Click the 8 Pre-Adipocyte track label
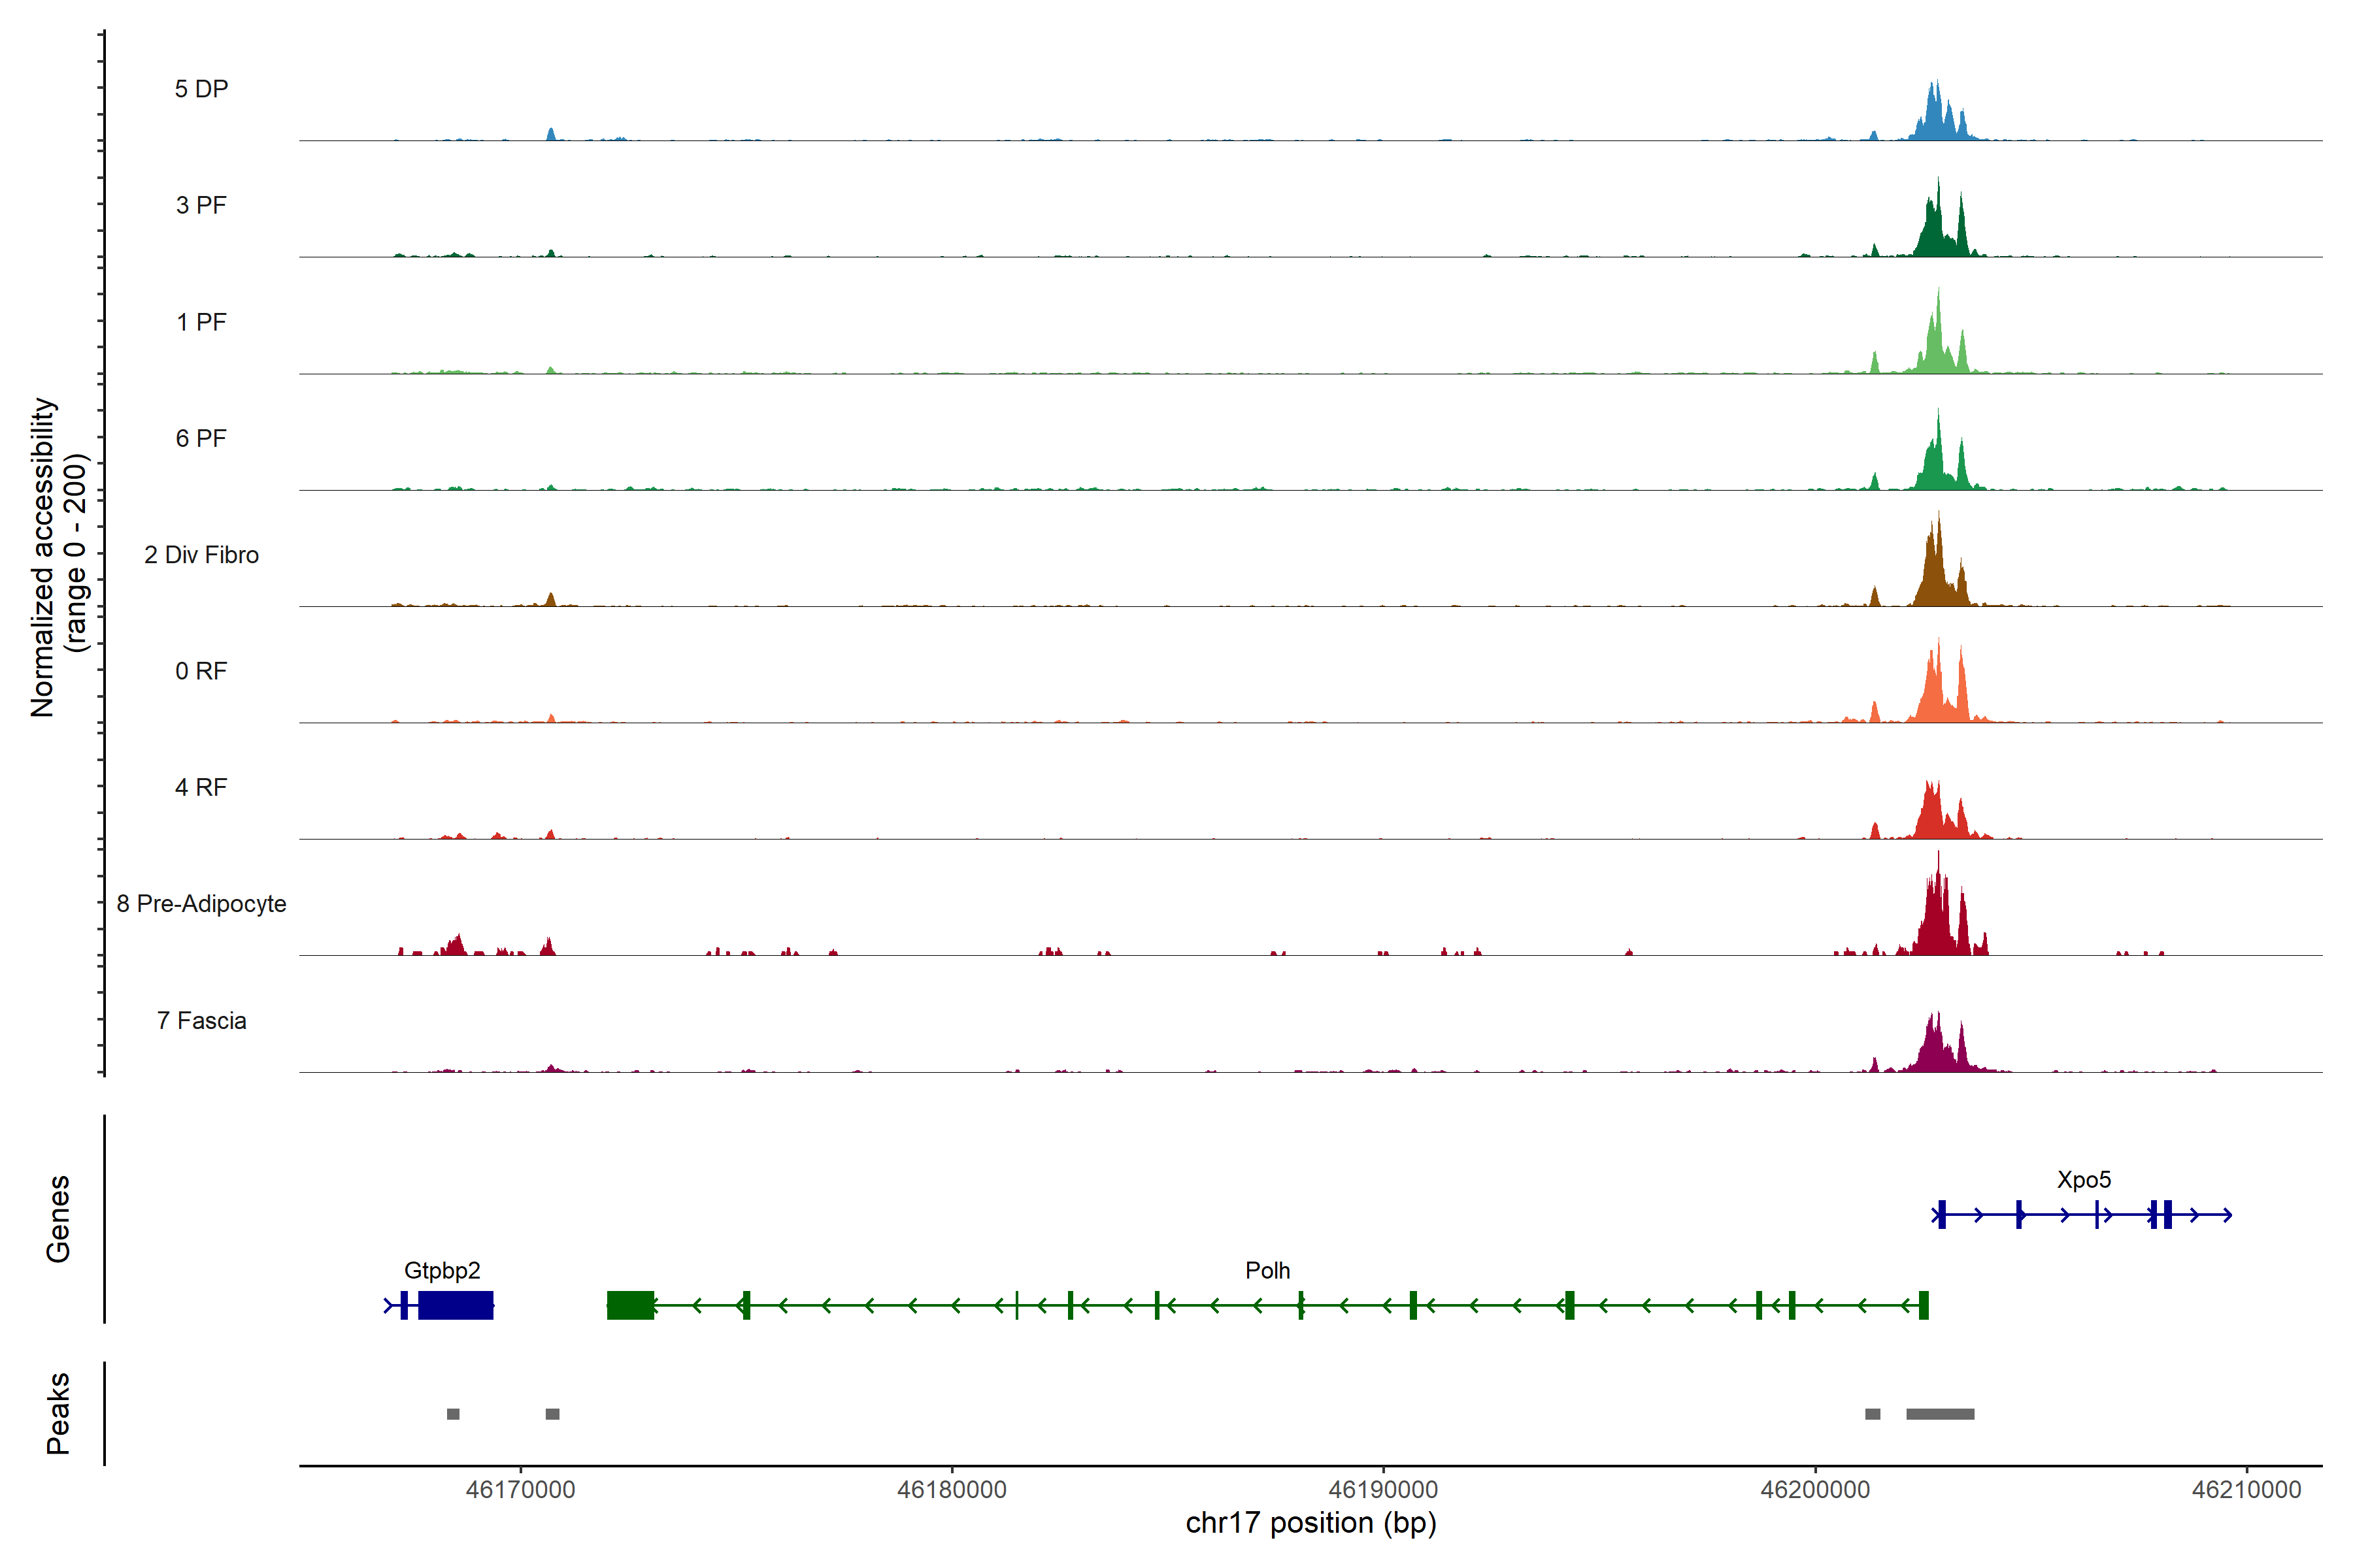This screenshot has width=2353, height=1568. pyautogui.click(x=201, y=904)
